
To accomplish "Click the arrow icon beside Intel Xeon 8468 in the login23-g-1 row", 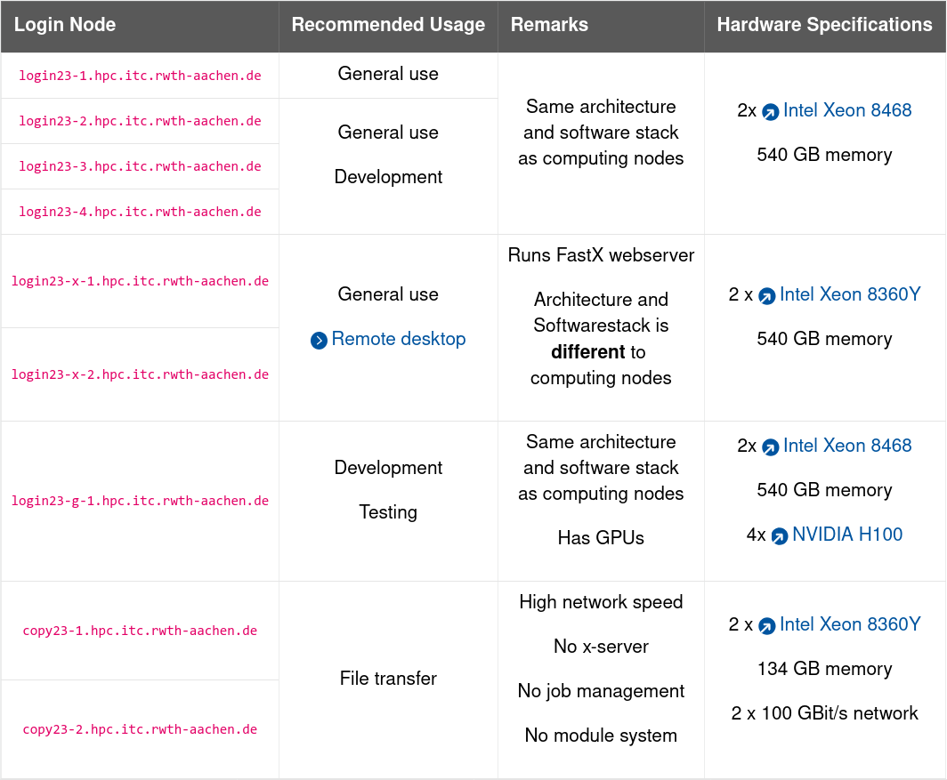I will (x=771, y=446).
